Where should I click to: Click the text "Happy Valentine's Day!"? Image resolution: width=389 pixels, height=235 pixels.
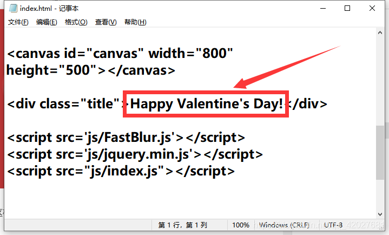[x=207, y=104]
